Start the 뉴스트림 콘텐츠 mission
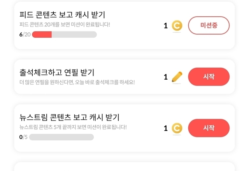Image resolution: width=249 pixels, height=171 pixels. (209, 128)
